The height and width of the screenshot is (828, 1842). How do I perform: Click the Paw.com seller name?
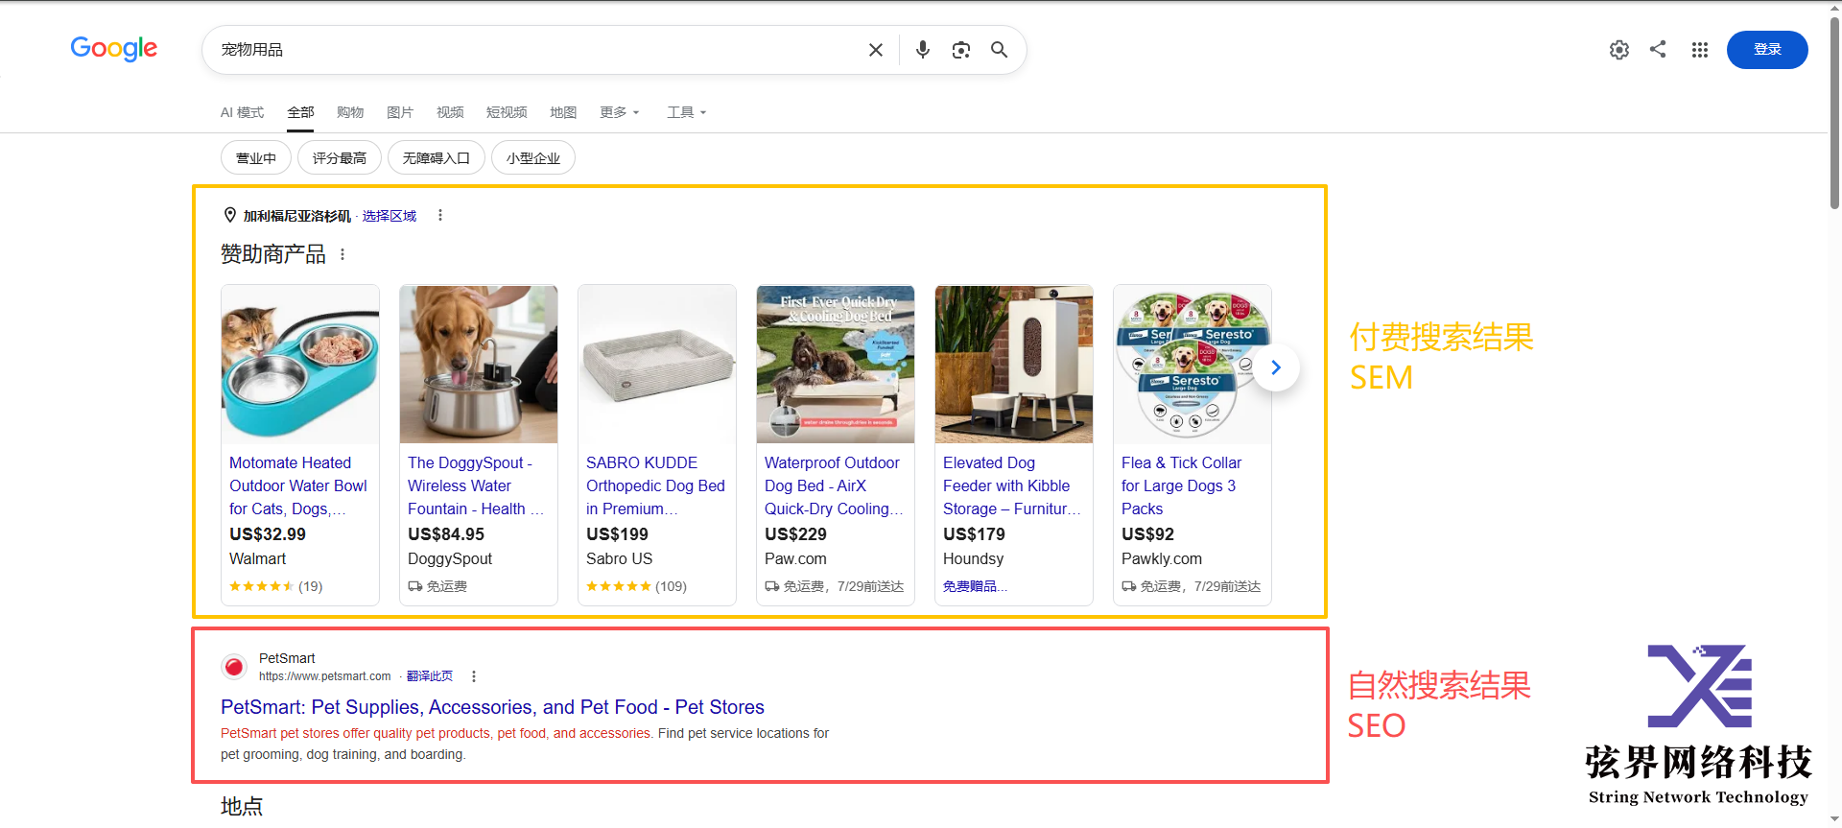point(795,558)
